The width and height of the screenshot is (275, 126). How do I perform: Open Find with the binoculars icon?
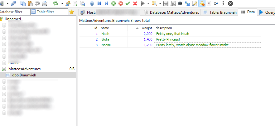click(x=180, y=3)
